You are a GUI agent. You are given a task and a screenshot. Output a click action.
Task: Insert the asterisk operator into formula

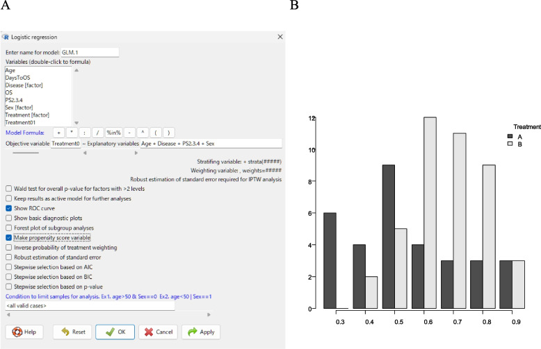(72, 133)
